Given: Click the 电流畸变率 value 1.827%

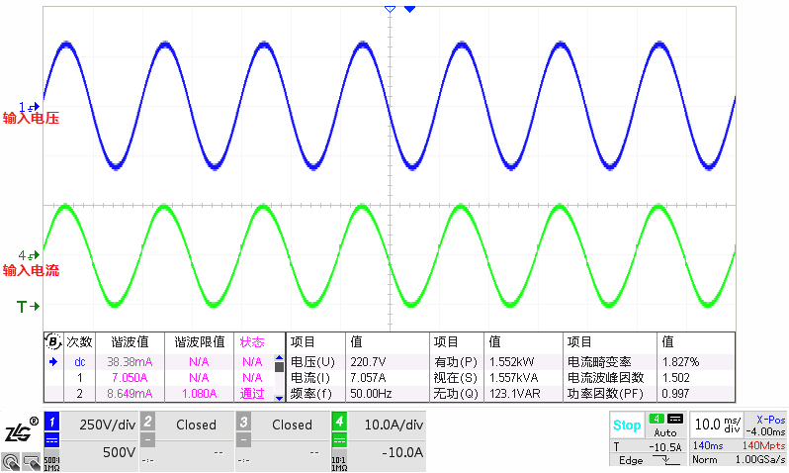Looking at the screenshot, I should coord(681,361).
